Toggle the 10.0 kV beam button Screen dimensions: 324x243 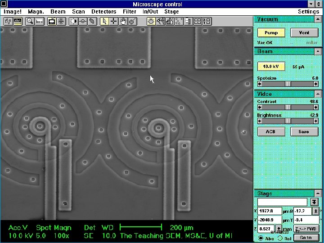point(271,67)
